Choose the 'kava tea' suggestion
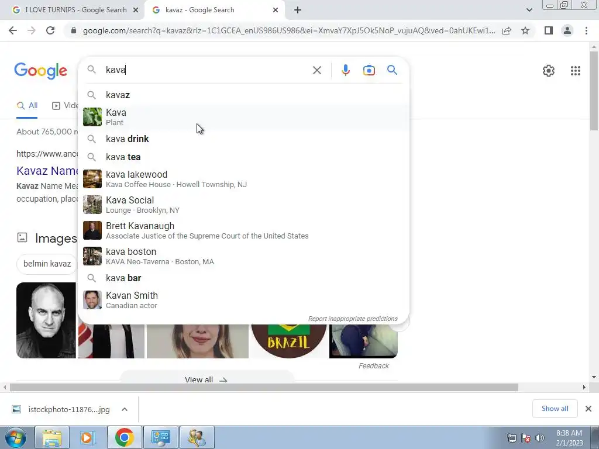 point(243,157)
